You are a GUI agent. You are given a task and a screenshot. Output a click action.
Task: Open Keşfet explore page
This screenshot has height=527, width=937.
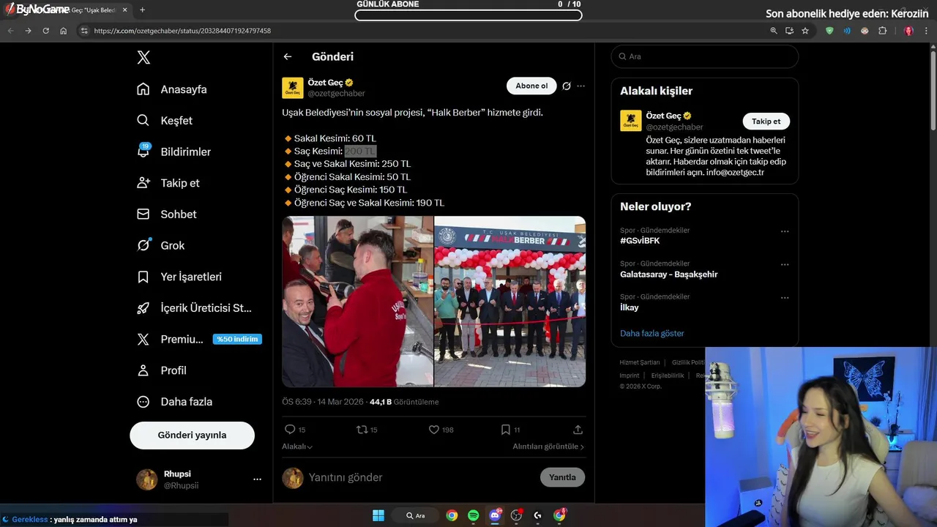(x=165, y=121)
